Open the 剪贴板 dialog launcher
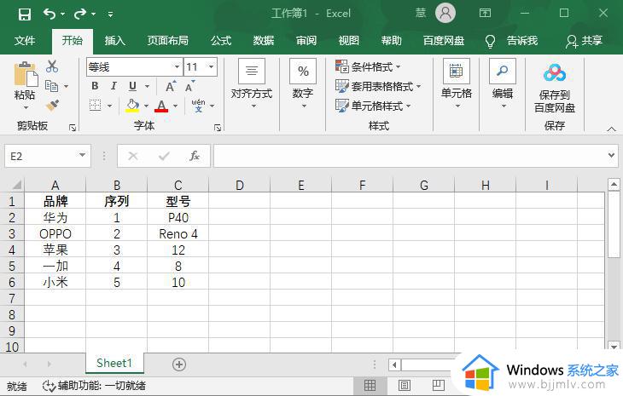The height and width of the screenshot is (396, 623). coord(73,128)
